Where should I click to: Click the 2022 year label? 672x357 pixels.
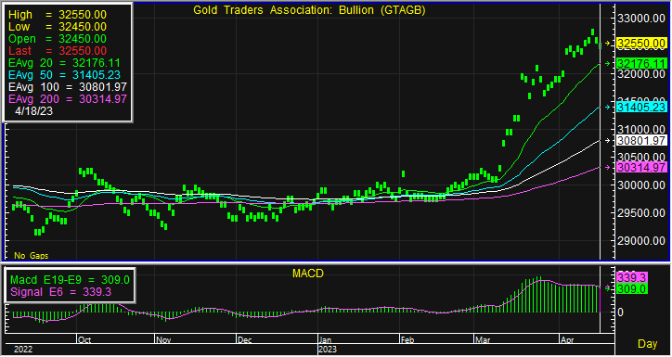click(x=23, y=350)
